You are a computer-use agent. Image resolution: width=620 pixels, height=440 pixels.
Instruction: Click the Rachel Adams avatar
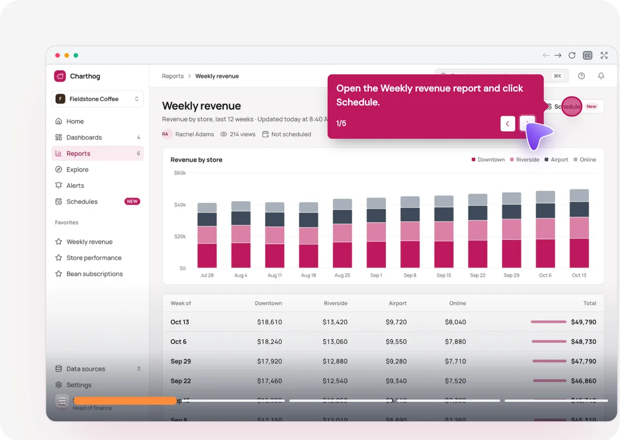tap(165, 134)
